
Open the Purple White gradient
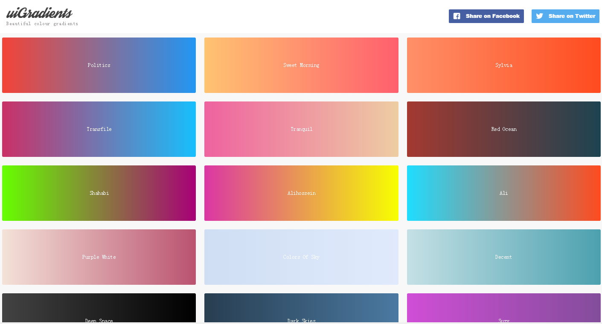click(x=99, y=257)
